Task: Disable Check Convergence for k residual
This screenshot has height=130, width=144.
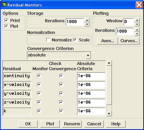Action: point(61,111)
